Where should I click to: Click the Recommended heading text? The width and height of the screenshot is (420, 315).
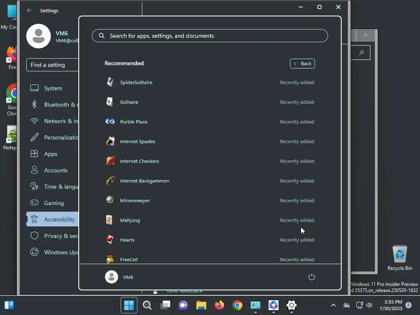pyautogui.click(x=124, y=63)
